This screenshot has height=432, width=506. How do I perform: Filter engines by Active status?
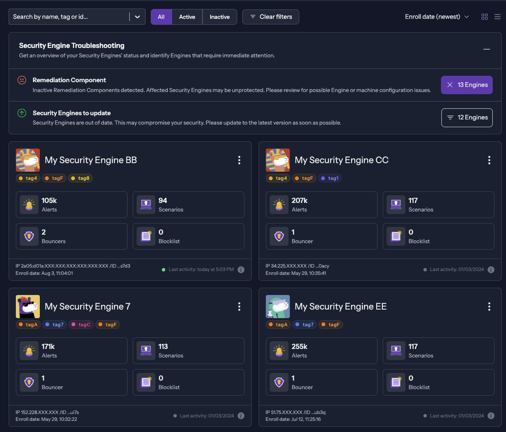point(187,17)
